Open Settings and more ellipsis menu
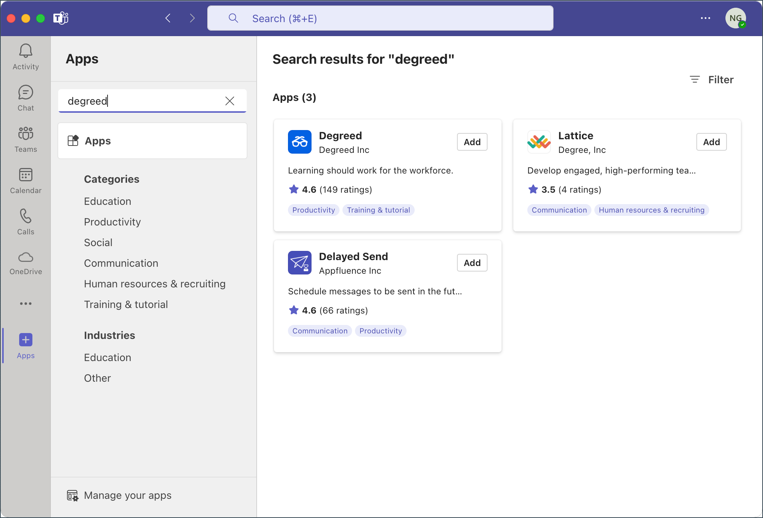The height and width of the screenshot is (518, 763). coord(706,18)
